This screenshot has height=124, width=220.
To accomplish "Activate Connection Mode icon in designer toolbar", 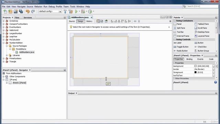I will [102, 21].
